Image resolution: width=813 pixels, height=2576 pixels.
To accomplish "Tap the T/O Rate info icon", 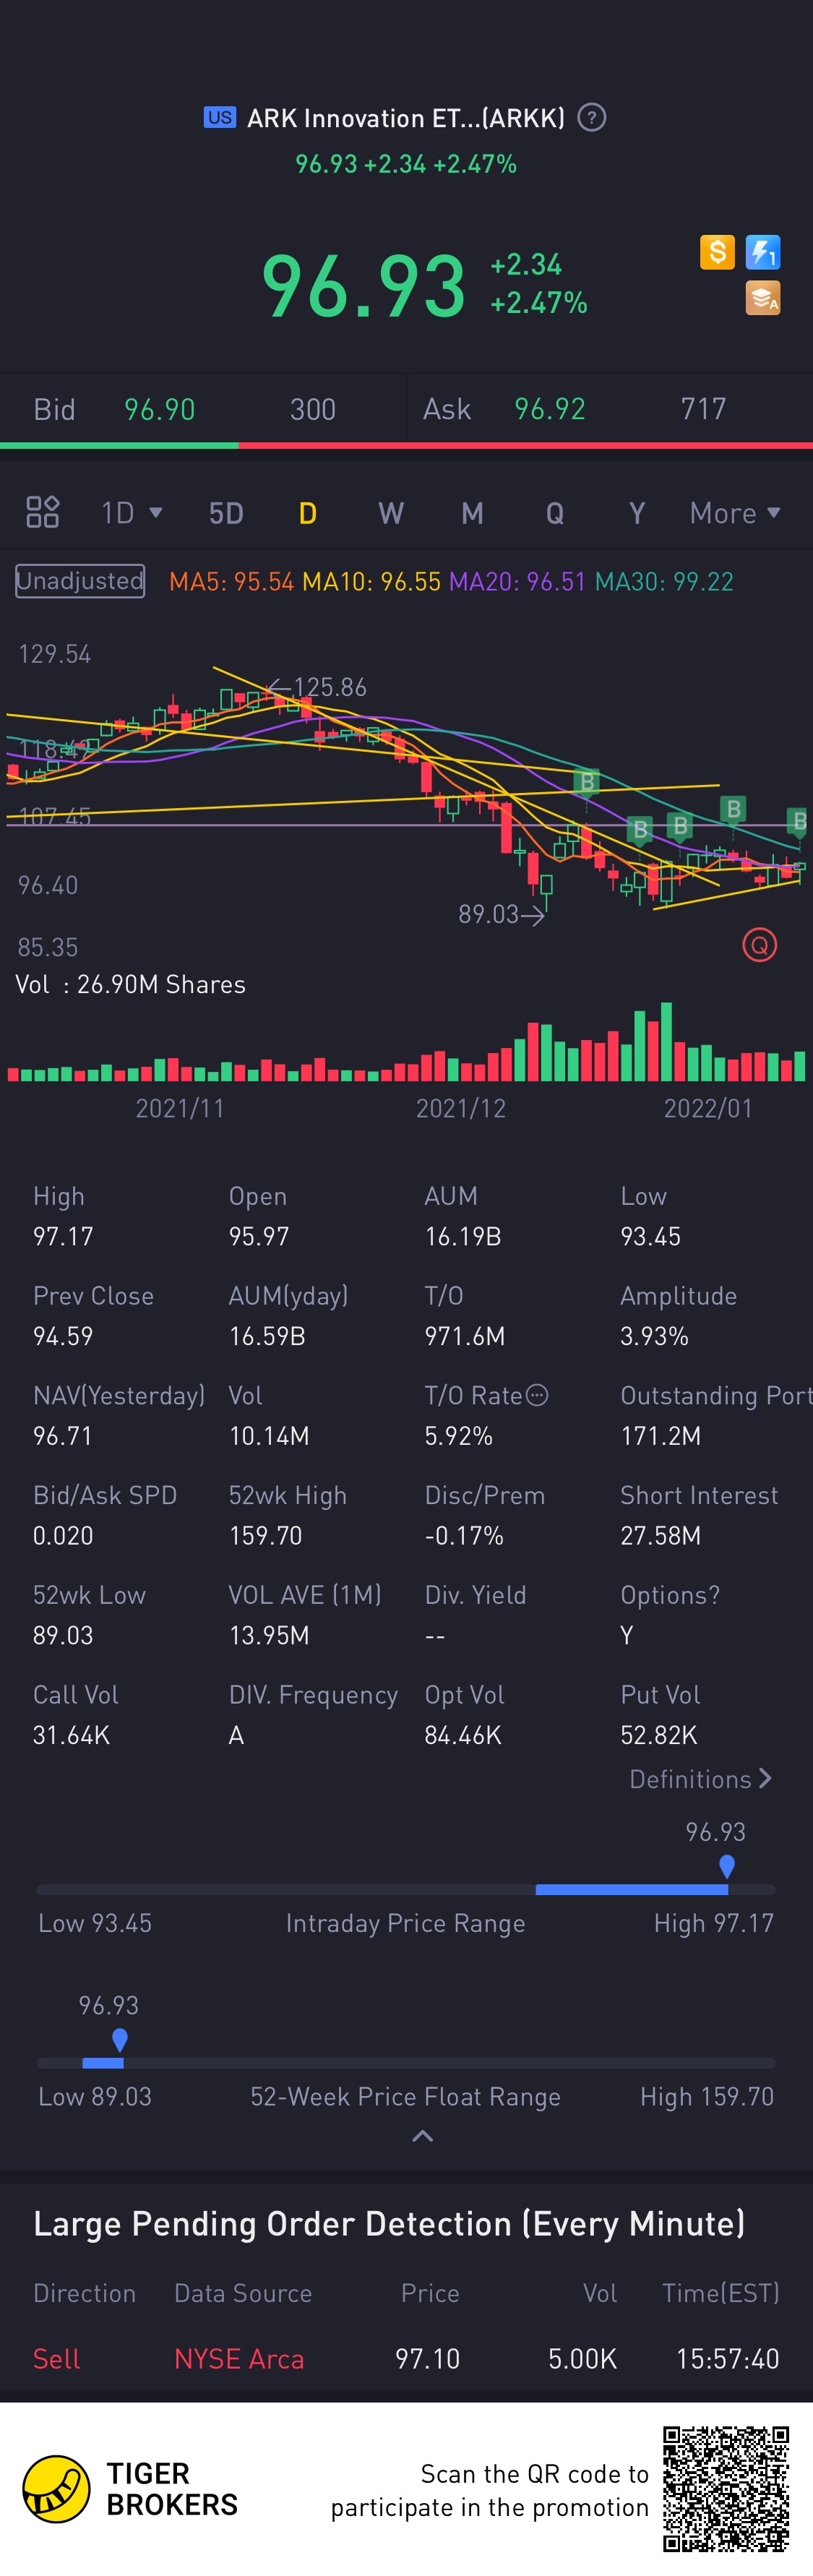I will point(537,1395).
